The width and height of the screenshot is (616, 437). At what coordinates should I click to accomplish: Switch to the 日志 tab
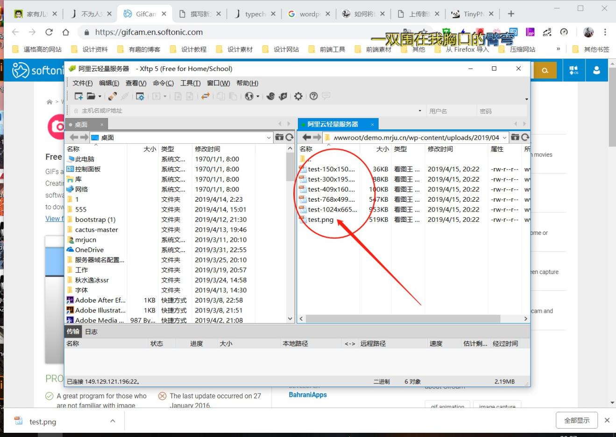[91, 331]
